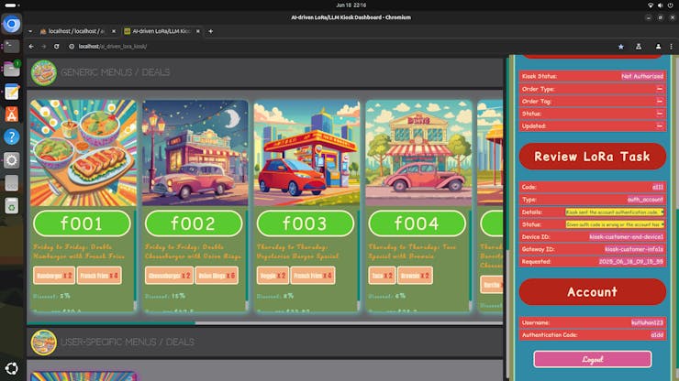Select the f001 menu deal button
Image resolution: width=679 pixels, height=381 pixels.
82,223
